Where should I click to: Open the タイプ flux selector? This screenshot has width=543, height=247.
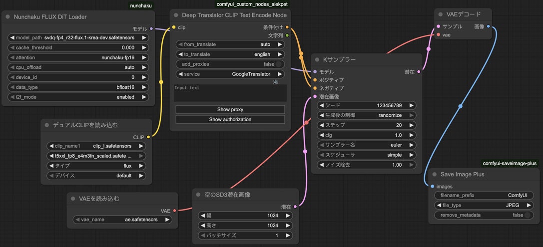pos(96,166)
